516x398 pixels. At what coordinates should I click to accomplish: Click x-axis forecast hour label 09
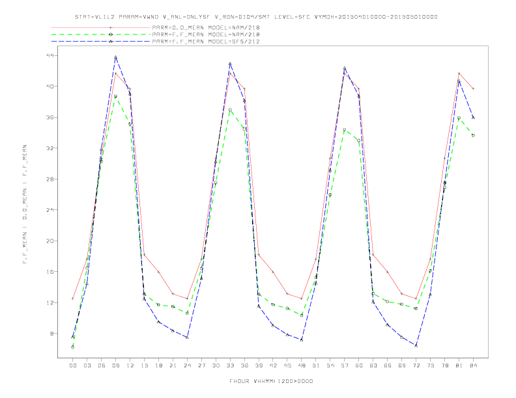tap(115, 365)
